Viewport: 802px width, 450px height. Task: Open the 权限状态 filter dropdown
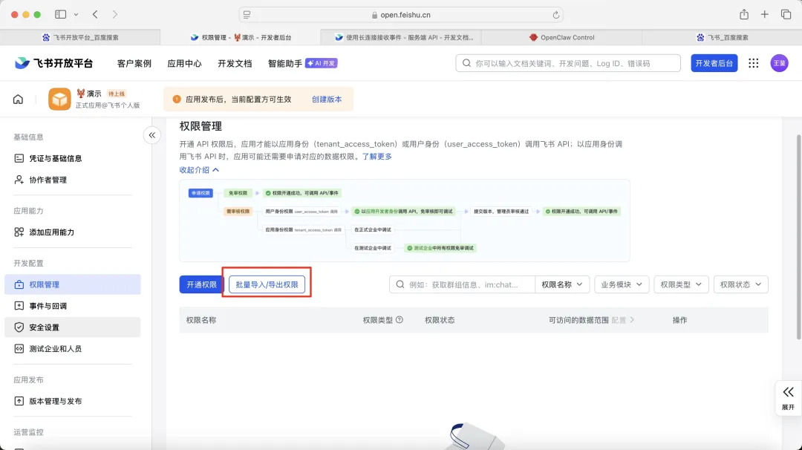[740, 284]
